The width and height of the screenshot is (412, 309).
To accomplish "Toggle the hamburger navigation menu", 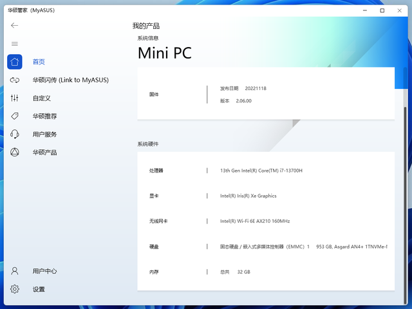I will click(x=15, y=44).
